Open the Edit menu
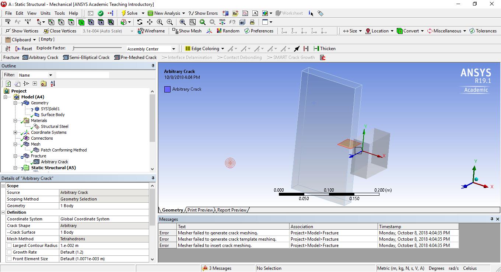 click(20, 13)
